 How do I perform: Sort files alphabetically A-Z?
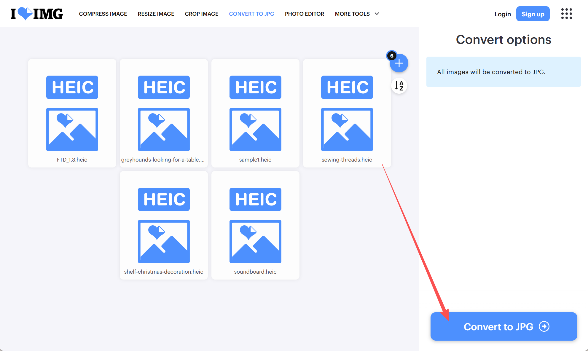(399, 86)
